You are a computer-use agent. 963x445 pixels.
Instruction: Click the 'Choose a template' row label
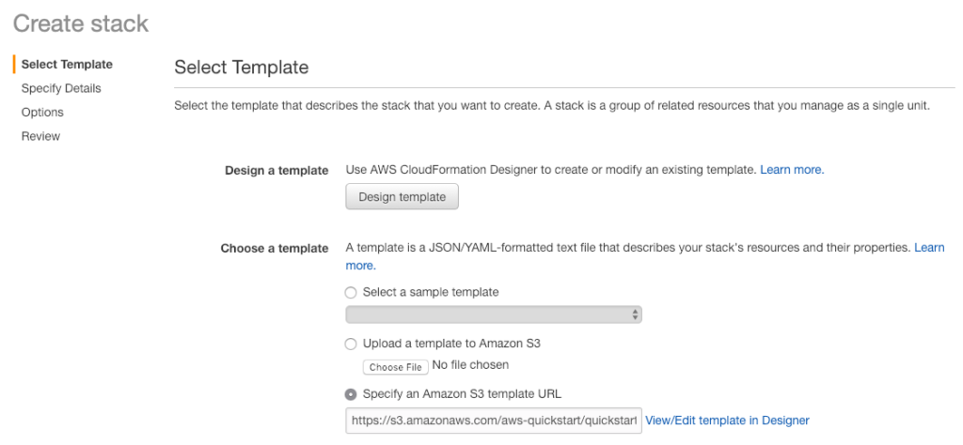(x=275, y=248)
